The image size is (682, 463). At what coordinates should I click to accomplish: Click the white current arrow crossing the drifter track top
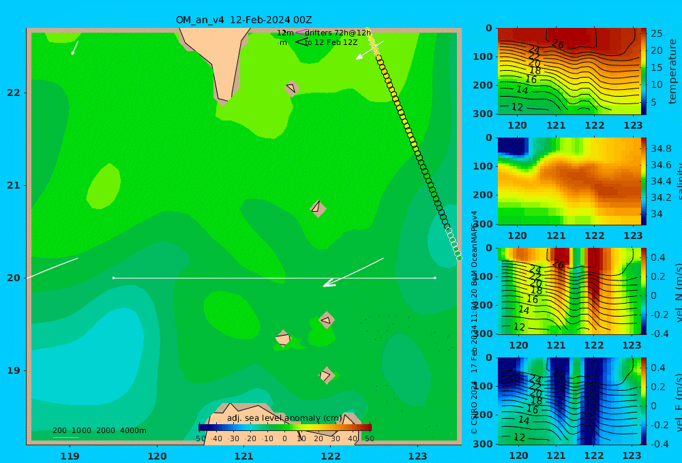(370, 50)
